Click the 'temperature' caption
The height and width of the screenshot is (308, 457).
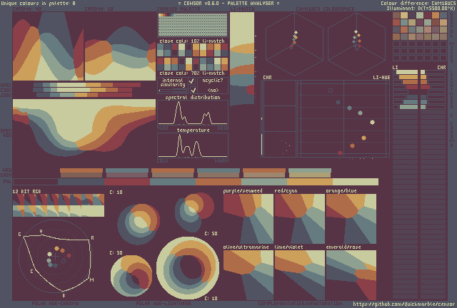pyautogui.click(x=194, y=130)
